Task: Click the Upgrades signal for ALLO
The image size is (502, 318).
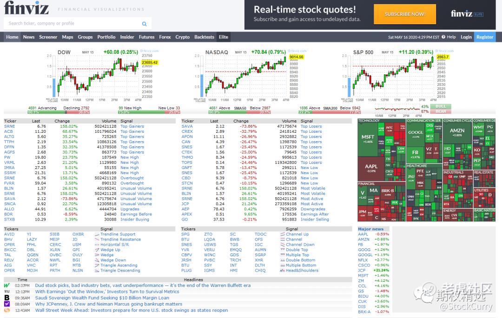Action: pyautogui.click(x=130, y=209)
